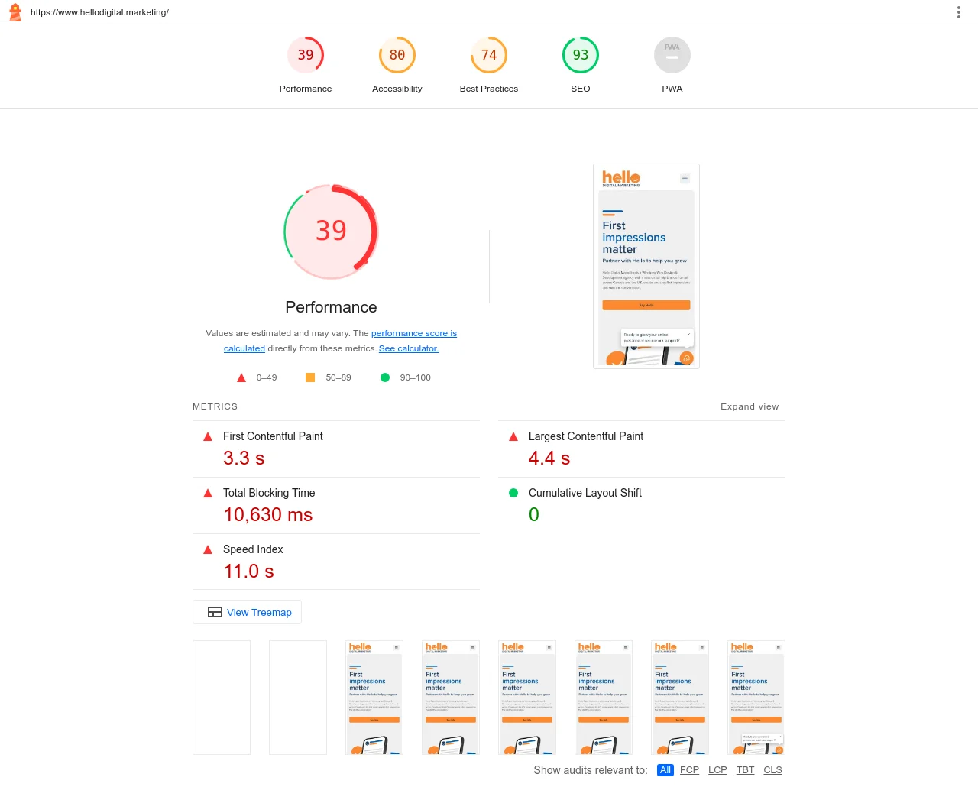Click the large Performance 39 gauge

331,231
